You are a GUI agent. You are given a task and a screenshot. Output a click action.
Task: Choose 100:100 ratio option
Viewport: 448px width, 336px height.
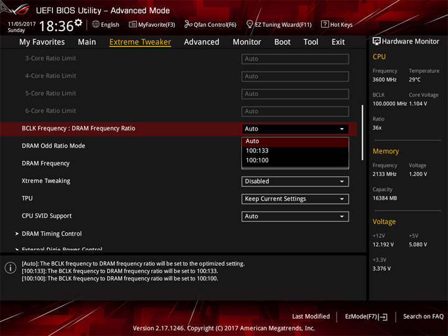tap(295, 161)
